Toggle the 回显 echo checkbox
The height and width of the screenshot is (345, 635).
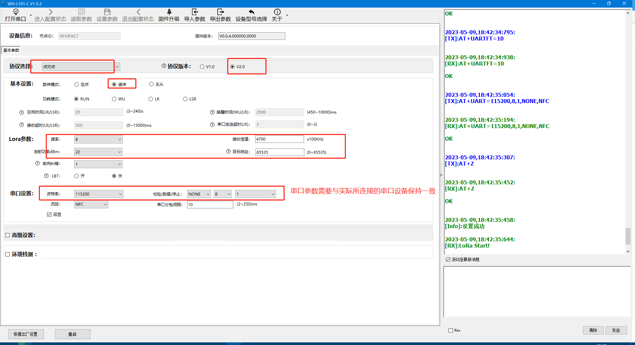(49, 215)
